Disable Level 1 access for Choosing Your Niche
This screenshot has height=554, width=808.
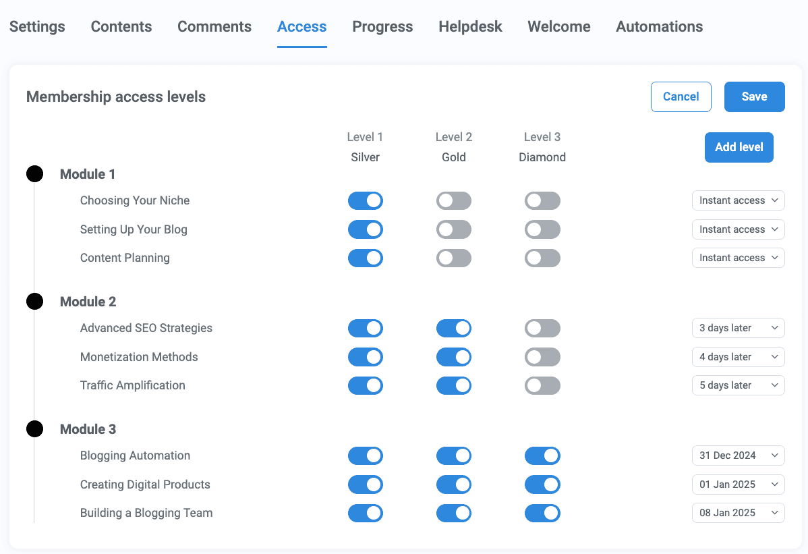click(x=365, y=200)
